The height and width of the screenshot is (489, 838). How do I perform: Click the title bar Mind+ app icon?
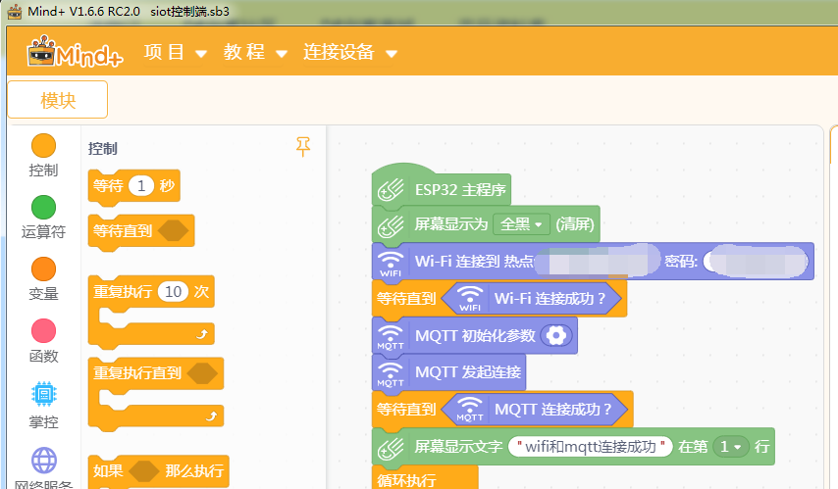coord(15,11)
